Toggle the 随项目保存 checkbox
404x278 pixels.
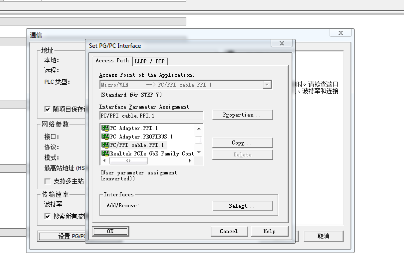(x=48, y=109)
